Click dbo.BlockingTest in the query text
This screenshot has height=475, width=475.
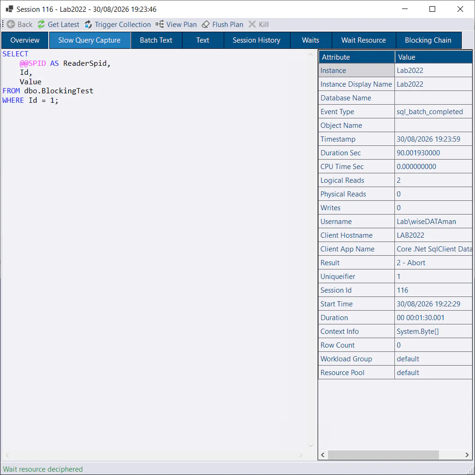click(59, 91)
